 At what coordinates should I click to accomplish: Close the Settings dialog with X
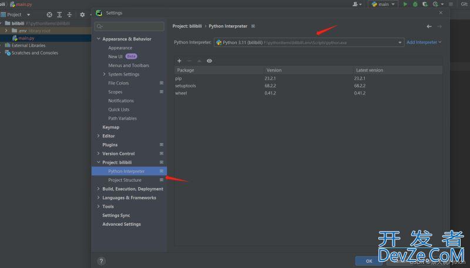point(441,12)
